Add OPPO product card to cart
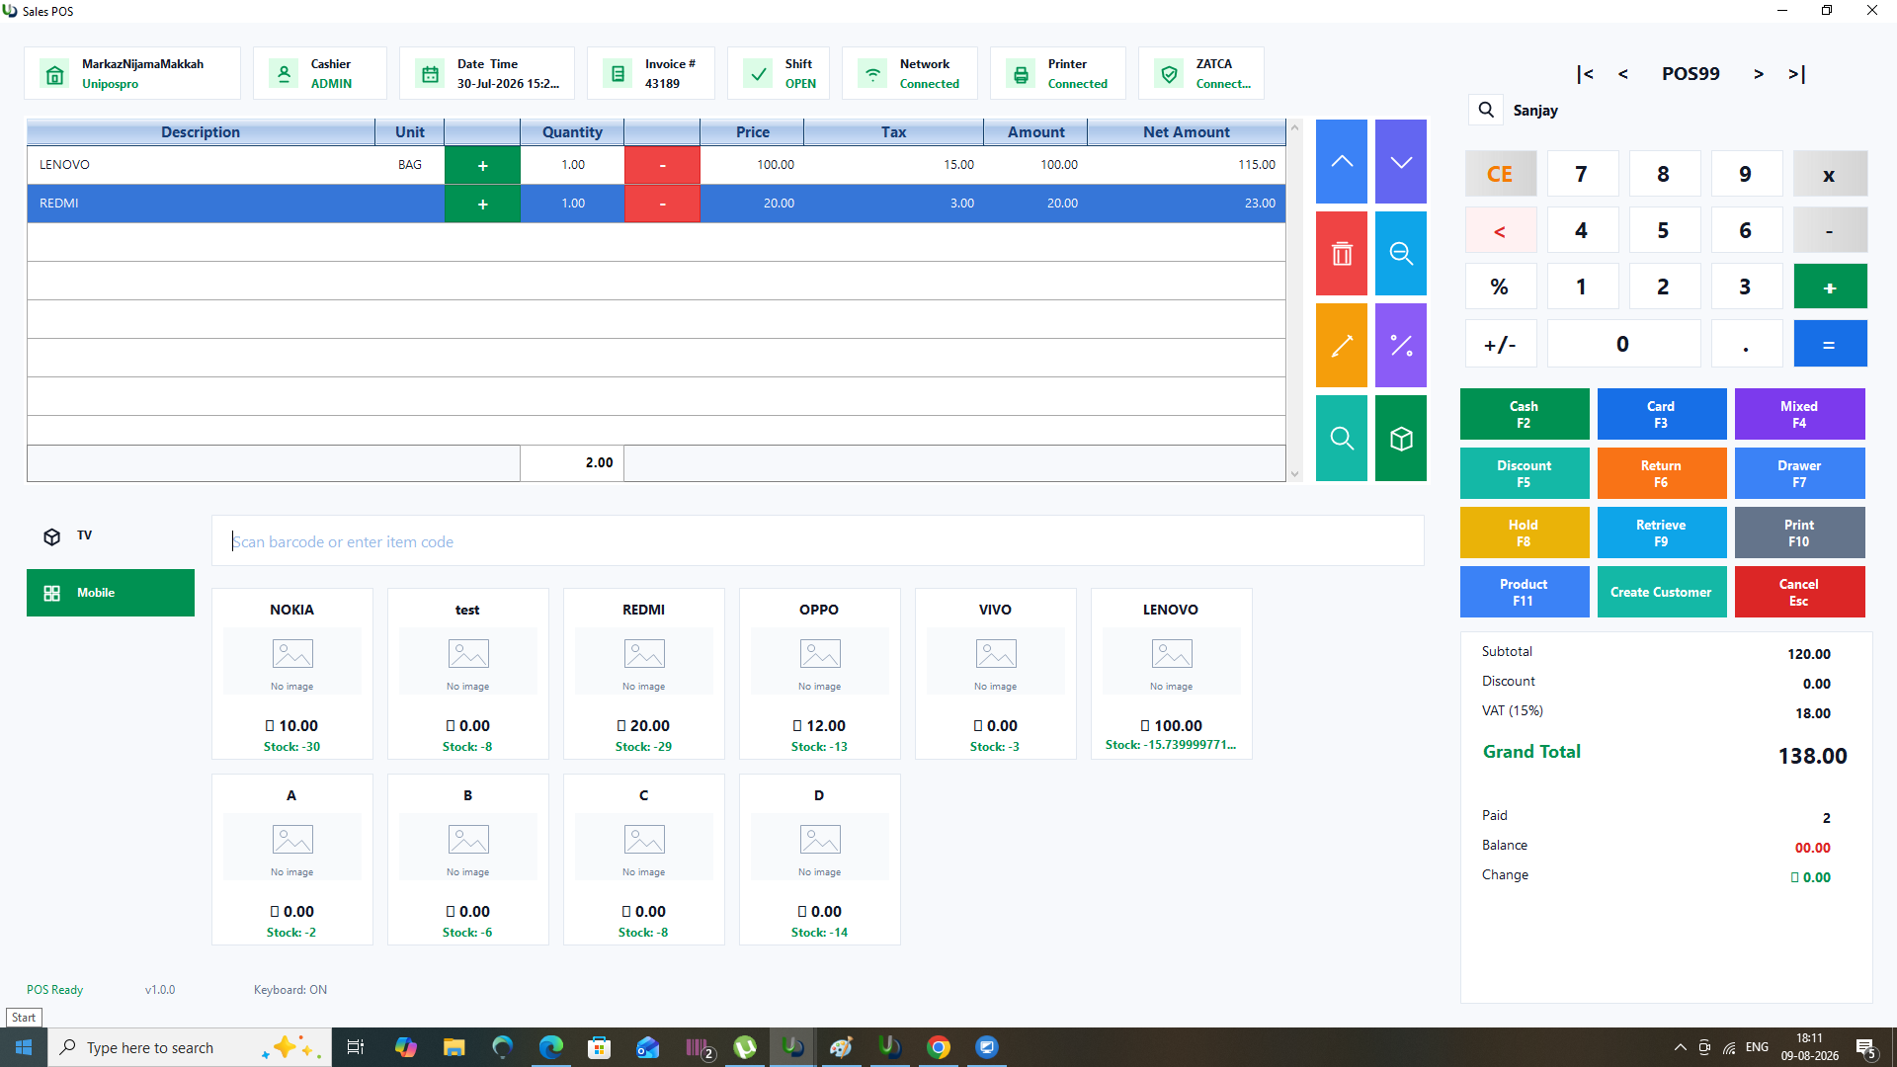1897x1067 pixels. coord(820,675)
